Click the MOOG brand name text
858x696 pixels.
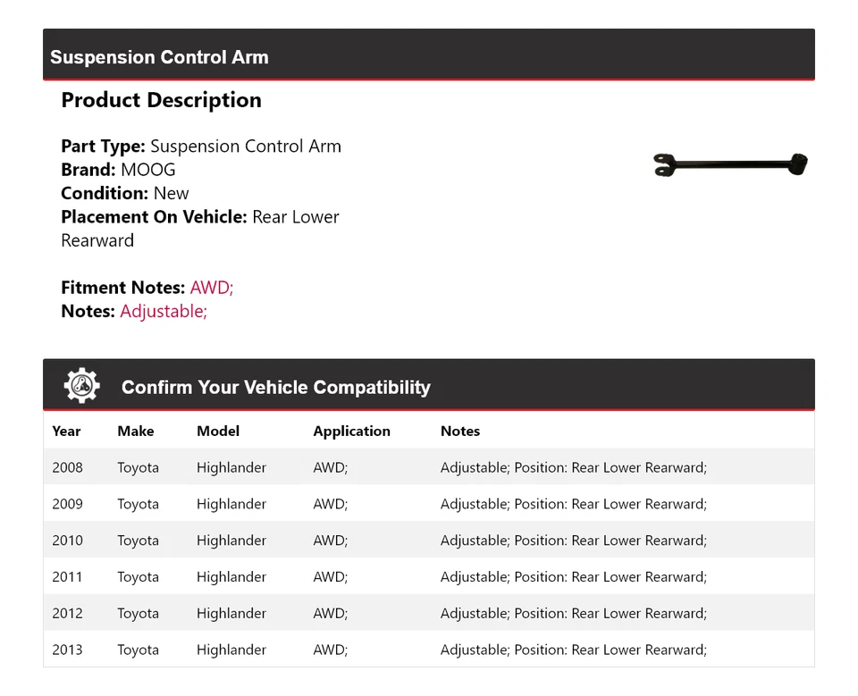[150, 169]
